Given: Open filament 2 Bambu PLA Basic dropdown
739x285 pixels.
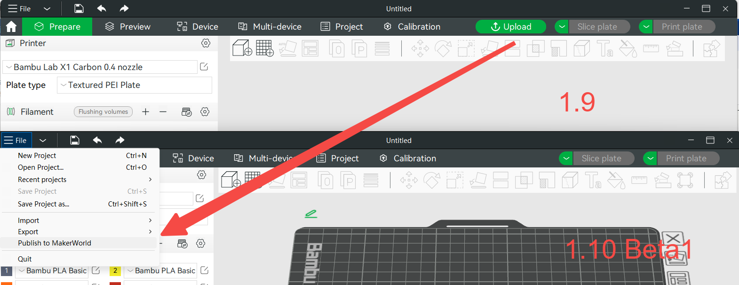Looking at the screenshot, I should pos(160,270).
